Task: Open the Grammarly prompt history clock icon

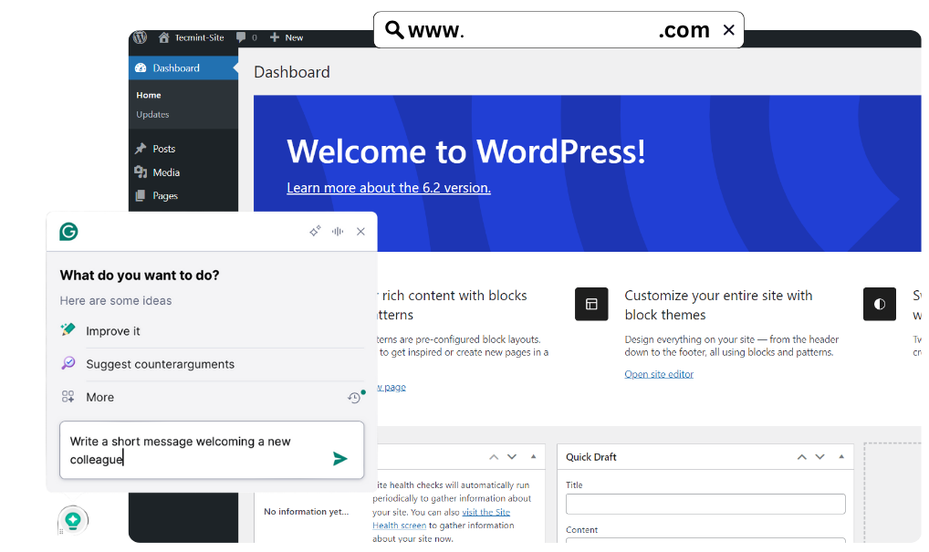Action: click(x=354, y=398)
